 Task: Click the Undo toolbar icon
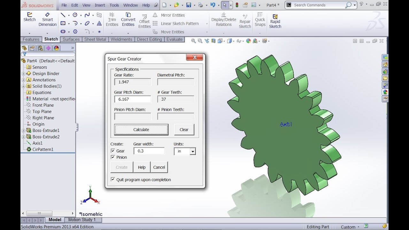coord(213,5)
